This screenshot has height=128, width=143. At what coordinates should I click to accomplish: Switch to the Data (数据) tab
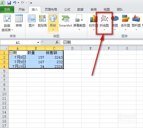80,10
